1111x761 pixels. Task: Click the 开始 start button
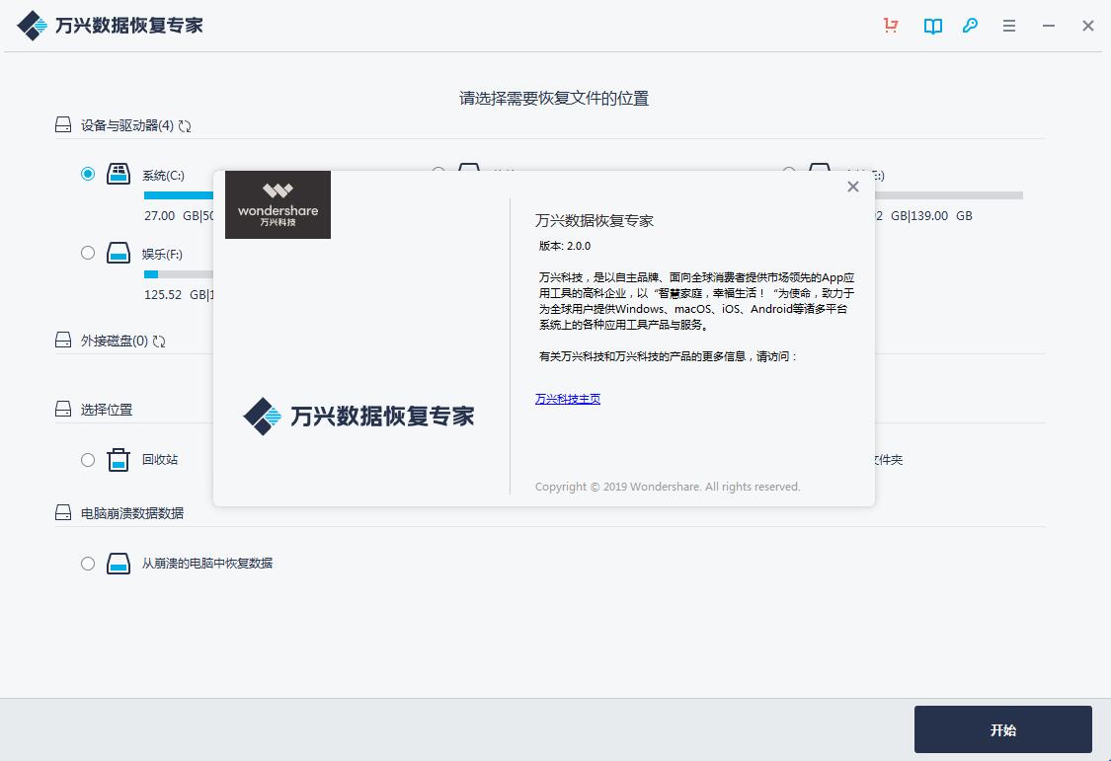[1003, 729]
